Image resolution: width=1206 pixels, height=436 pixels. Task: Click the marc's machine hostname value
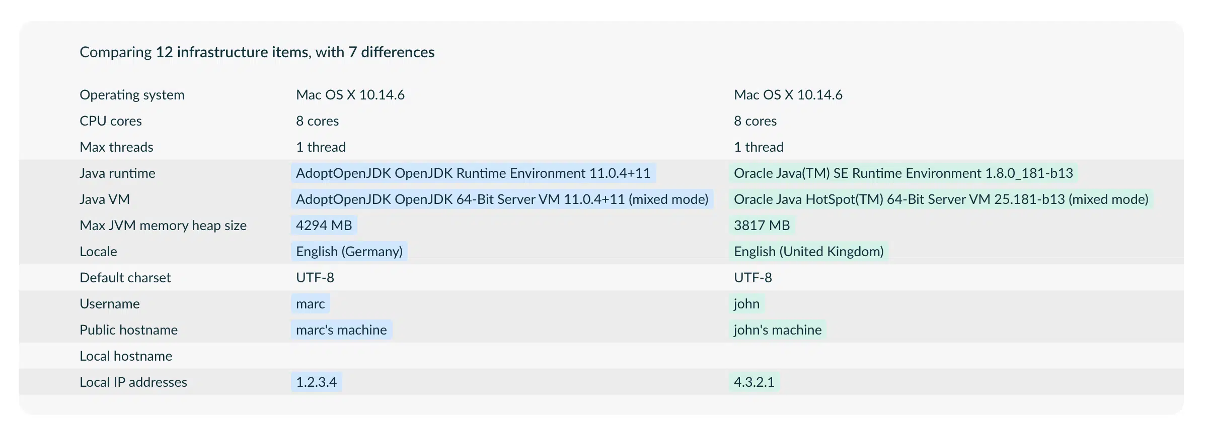tap(341, 330)
